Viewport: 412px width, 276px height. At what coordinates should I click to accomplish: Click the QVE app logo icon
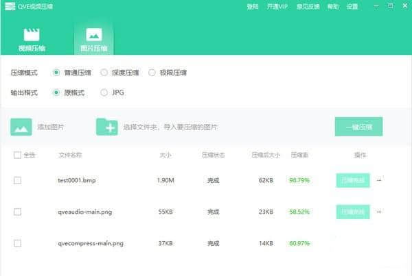[x=10, y=7]
